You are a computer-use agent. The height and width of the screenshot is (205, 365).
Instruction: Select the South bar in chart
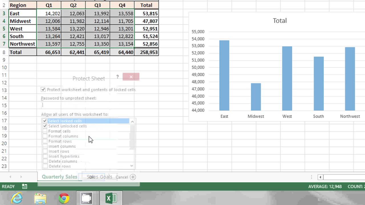tap(319, 83)
